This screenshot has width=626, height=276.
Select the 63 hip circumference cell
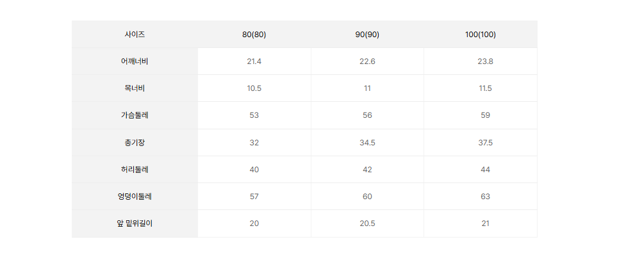[x=485, y=196]
